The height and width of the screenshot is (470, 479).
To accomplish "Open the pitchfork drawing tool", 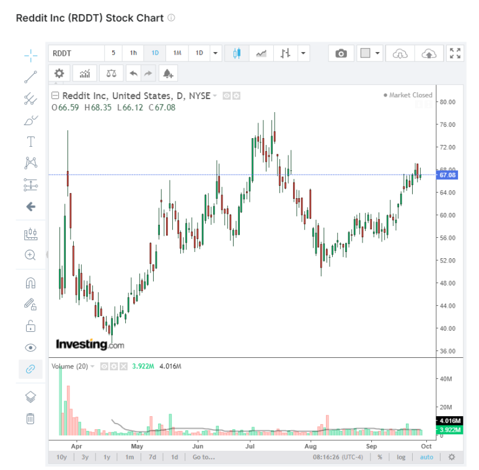I will (x=30, y=99).
